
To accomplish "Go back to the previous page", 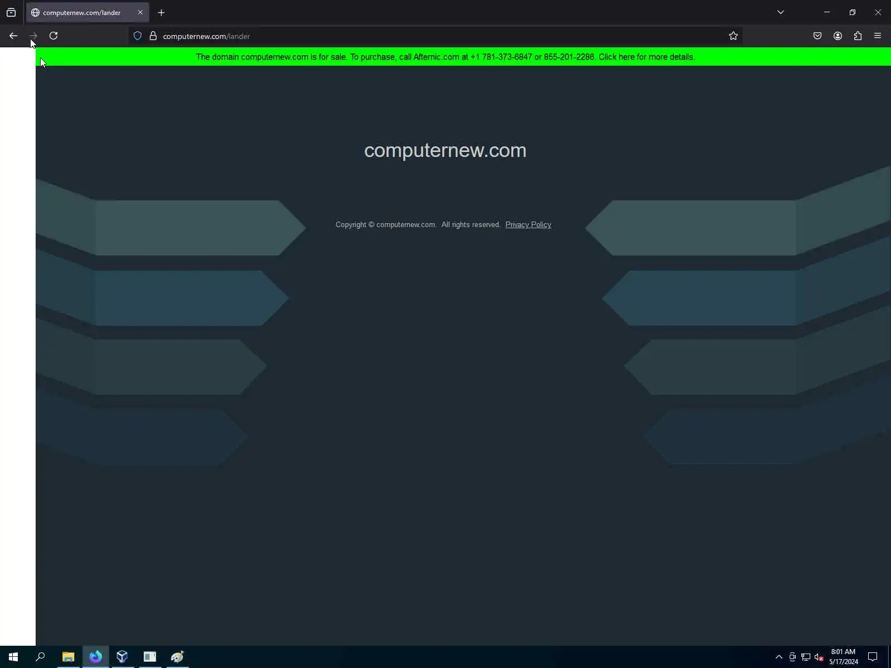I will (x=13, y=36).
